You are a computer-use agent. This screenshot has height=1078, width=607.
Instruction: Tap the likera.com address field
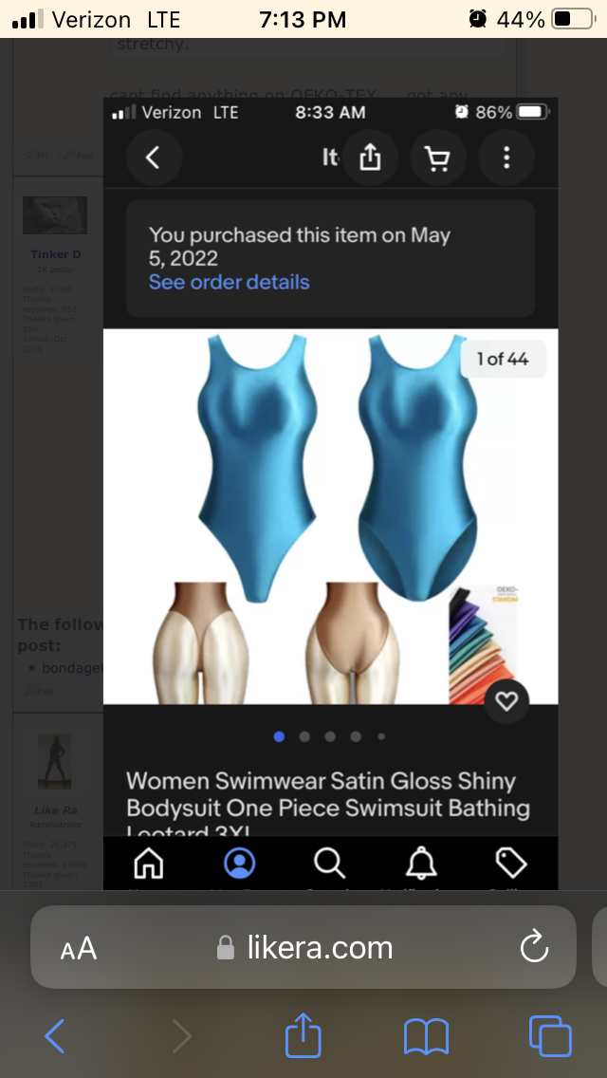(x=303, y=947)
